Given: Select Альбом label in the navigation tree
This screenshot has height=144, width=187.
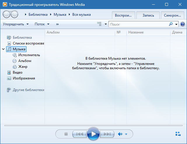Looking at the screenshot, I should point(25,61).
